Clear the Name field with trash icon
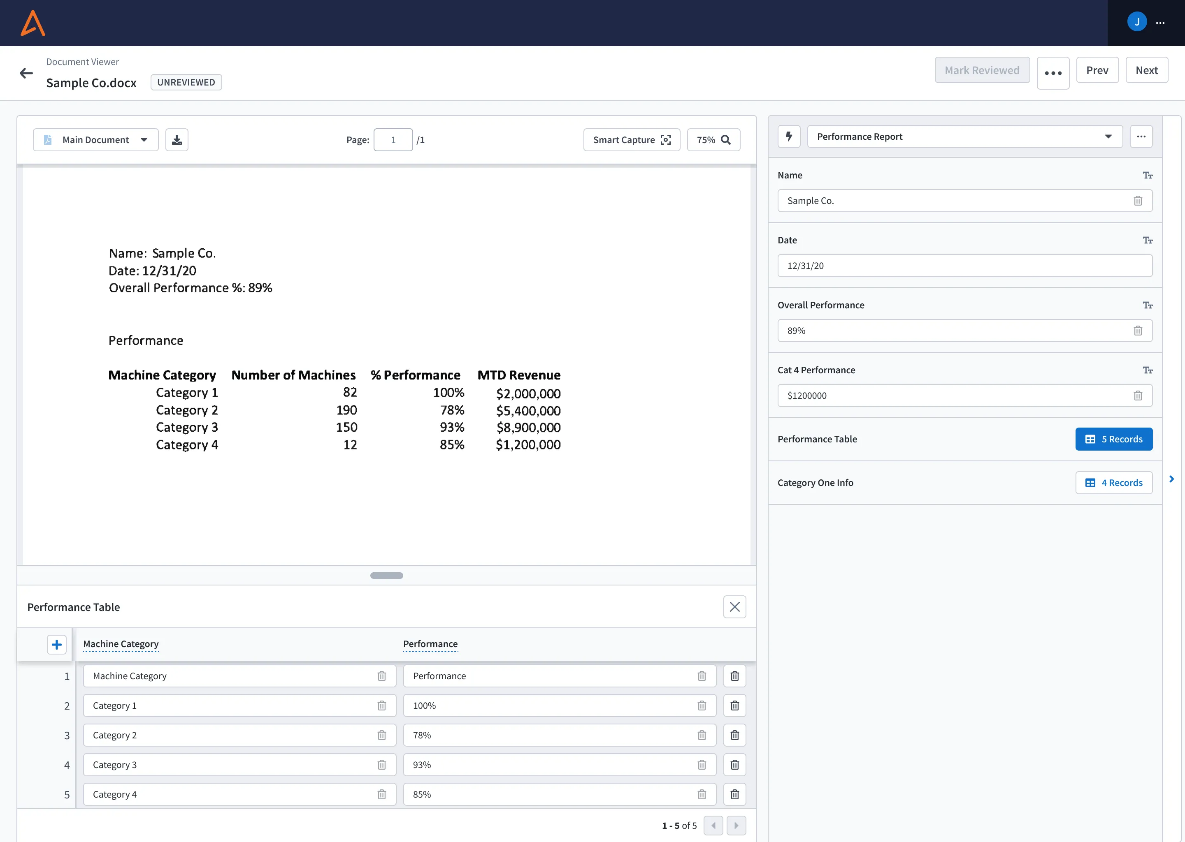The width and height of the screenshot is (1185, 842). coord(1138,201)
